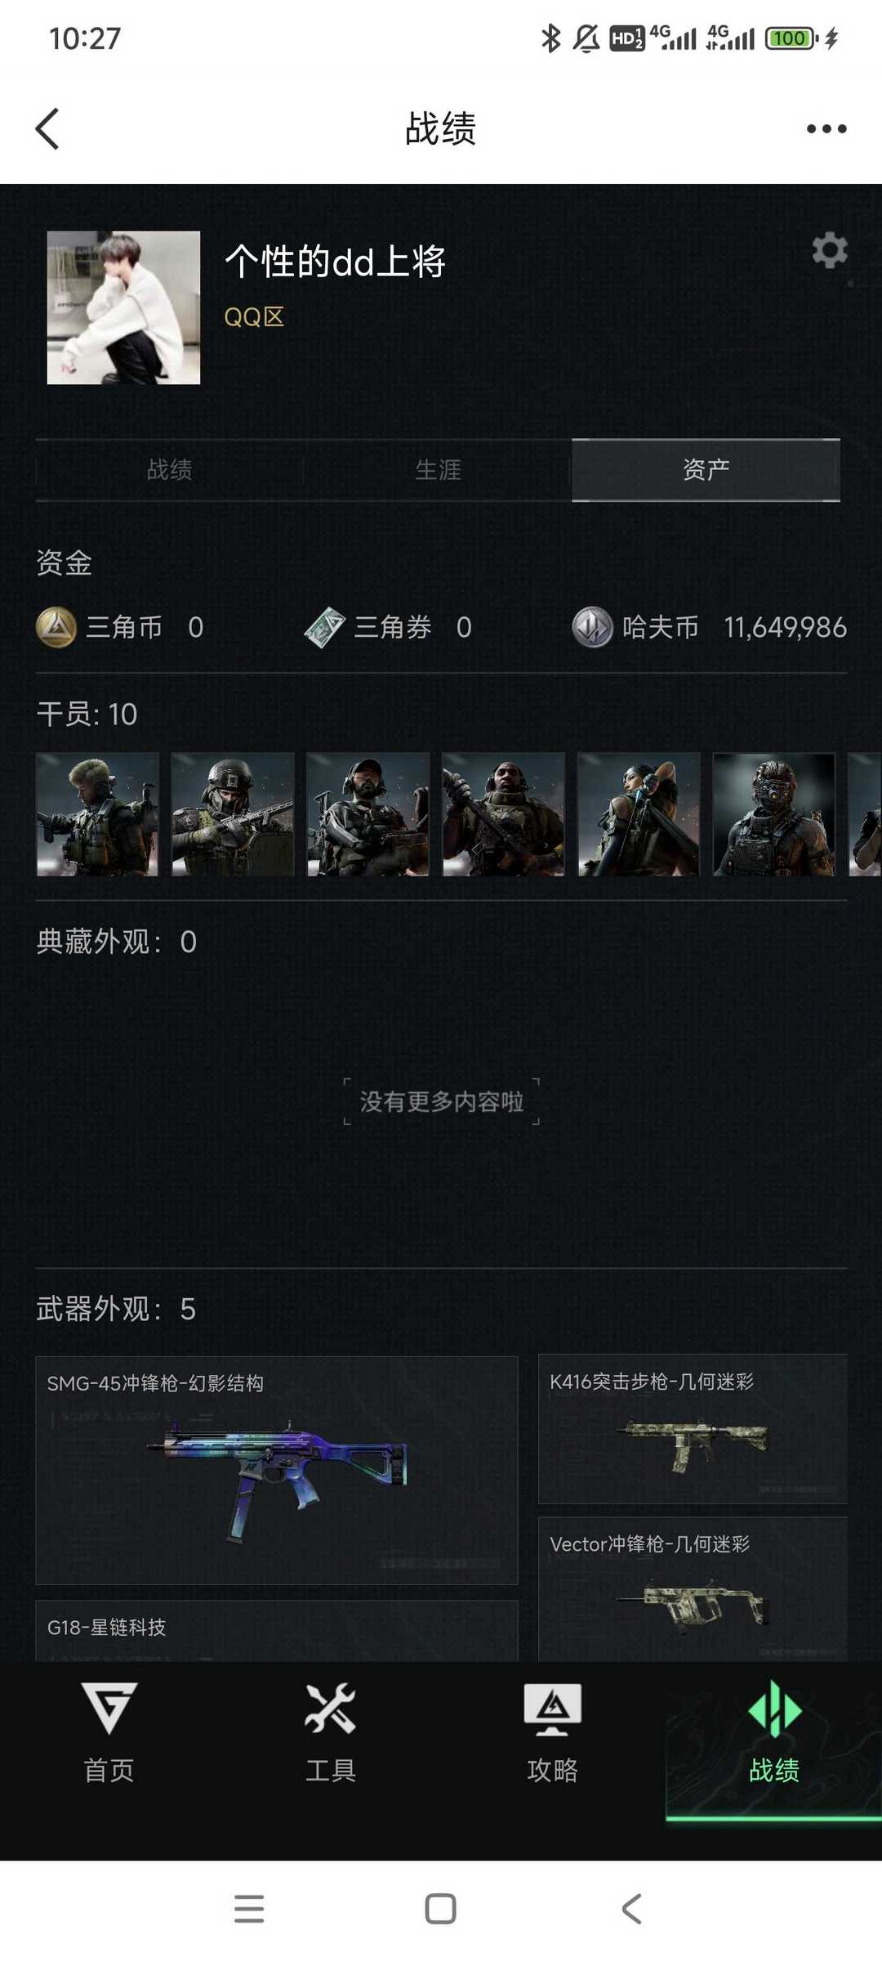This screenshot has height=1962, width=882.
Task: Open Vector冲锋枪-几何迷彩 weapon skin card
Action: click(x=693, y=1588)
